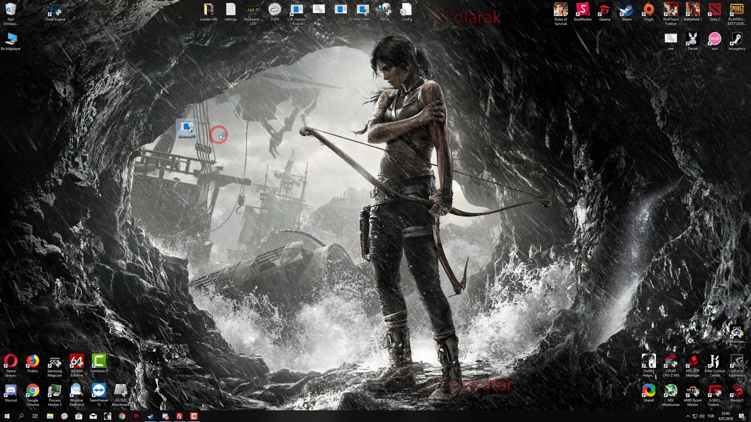Open Process Hacker 2 shortcut
The width and height of the screenshot is (751, 422).
[55, 395]
